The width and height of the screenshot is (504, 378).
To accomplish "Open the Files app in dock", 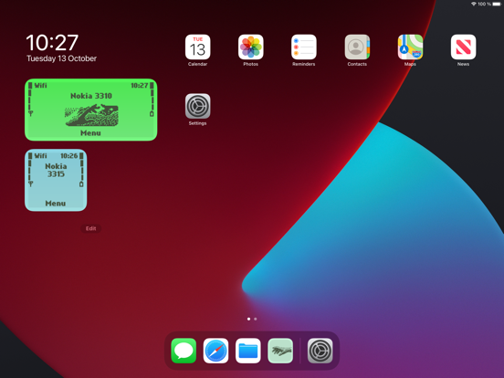I will [x=247, y=351].
